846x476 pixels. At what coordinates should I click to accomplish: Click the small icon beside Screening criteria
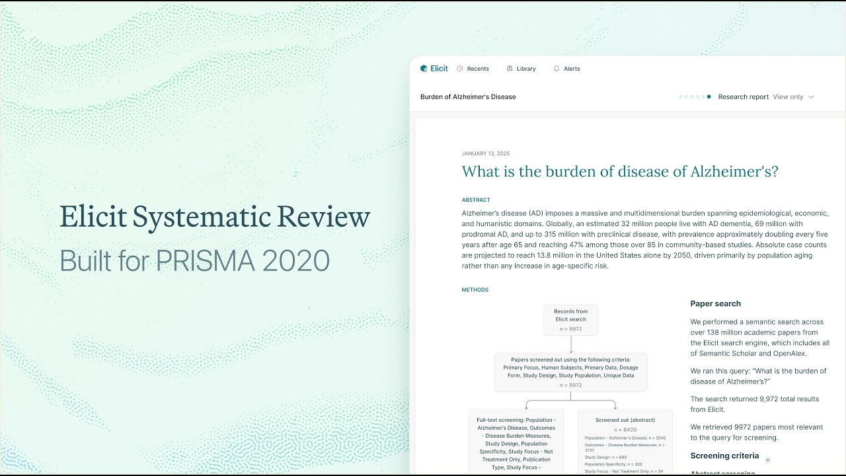pyautogui.click(x=767, y=460)
